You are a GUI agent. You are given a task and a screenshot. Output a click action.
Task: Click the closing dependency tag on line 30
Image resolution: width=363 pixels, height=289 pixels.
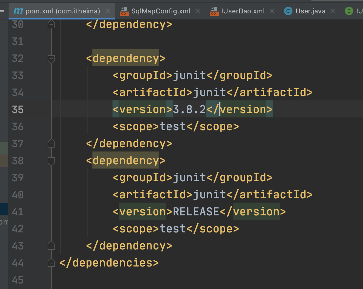coord(129,24)
